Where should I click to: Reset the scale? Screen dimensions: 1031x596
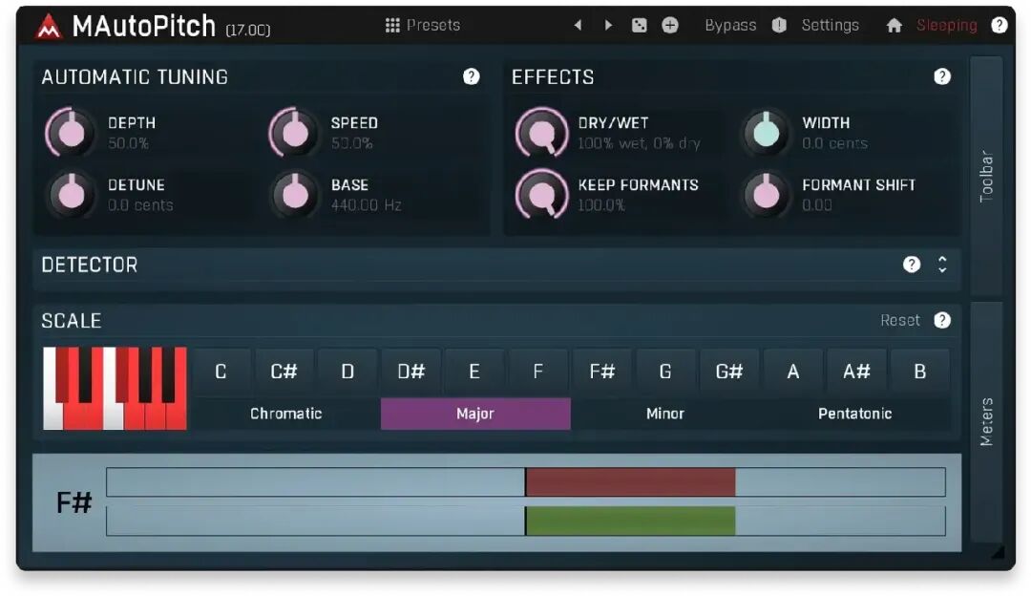900,320
